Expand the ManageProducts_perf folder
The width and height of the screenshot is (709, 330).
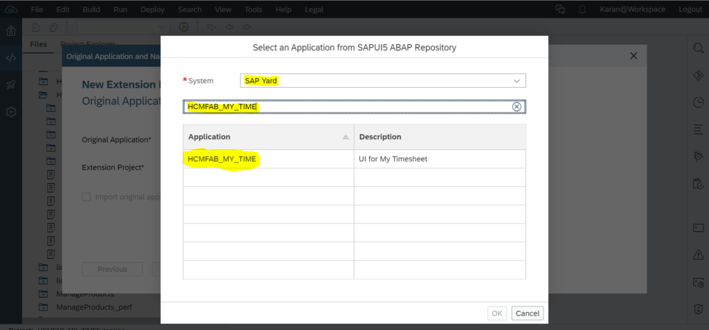44,307
